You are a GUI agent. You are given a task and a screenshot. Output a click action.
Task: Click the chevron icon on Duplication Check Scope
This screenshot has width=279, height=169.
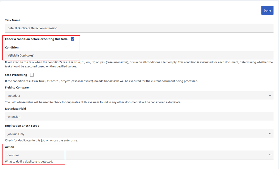(x=270, y=134)
